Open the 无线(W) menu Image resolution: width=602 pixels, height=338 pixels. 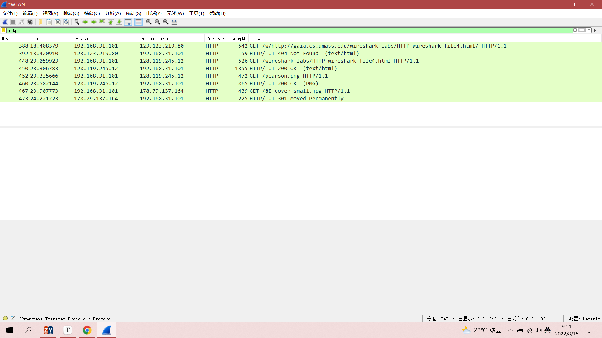[175, 13]
